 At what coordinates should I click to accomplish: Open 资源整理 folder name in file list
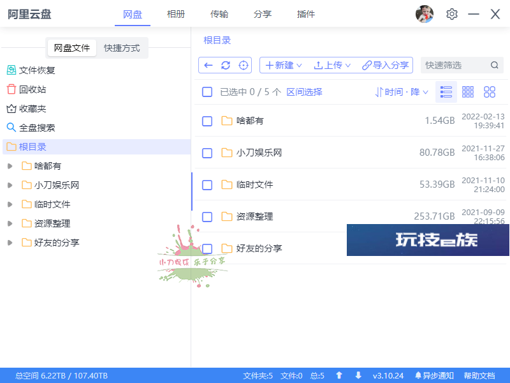click(254, 216)
